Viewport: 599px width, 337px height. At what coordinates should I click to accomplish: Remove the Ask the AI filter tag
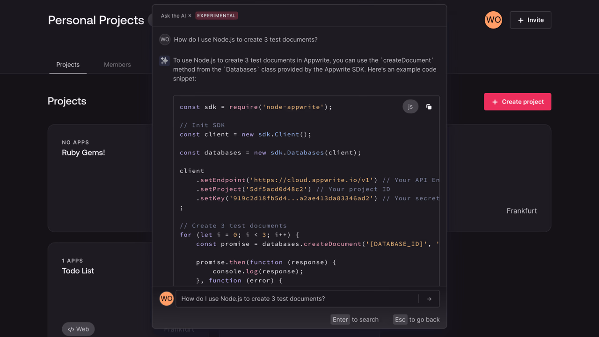tap(190, 16)
